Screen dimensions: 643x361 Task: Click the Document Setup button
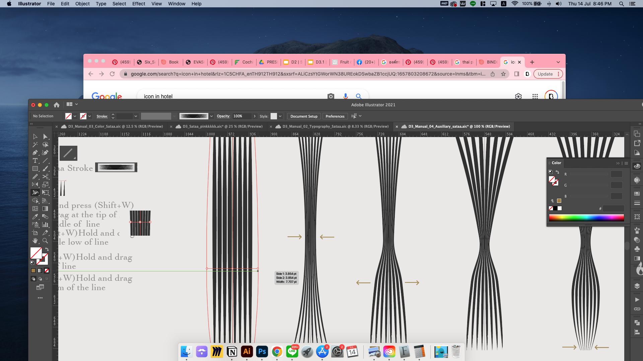[x=304, y=116]
